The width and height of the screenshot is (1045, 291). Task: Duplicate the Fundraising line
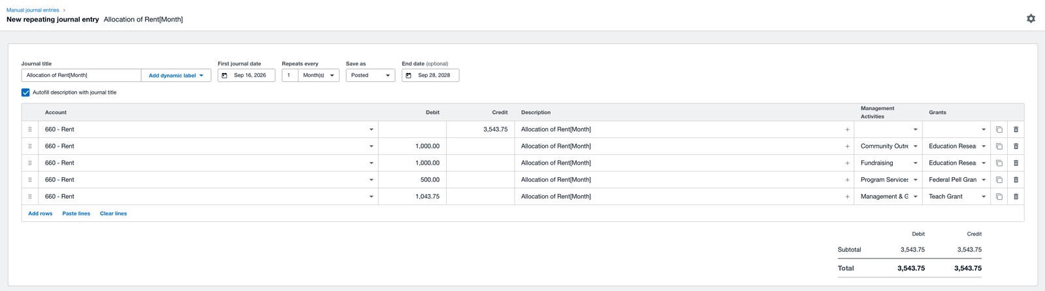(999, 163)
